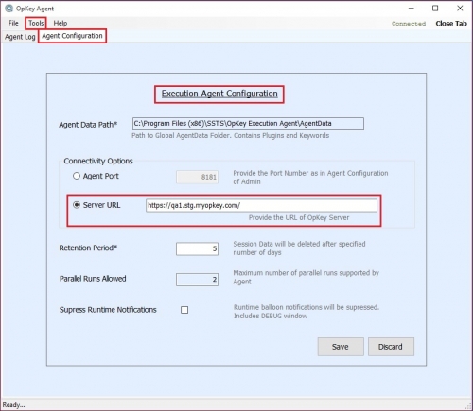Open the Tools menu

[36, 23]
